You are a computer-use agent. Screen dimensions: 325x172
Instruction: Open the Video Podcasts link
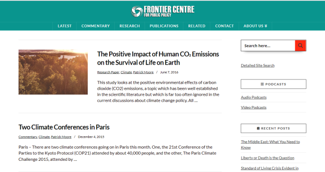[253, 107]
